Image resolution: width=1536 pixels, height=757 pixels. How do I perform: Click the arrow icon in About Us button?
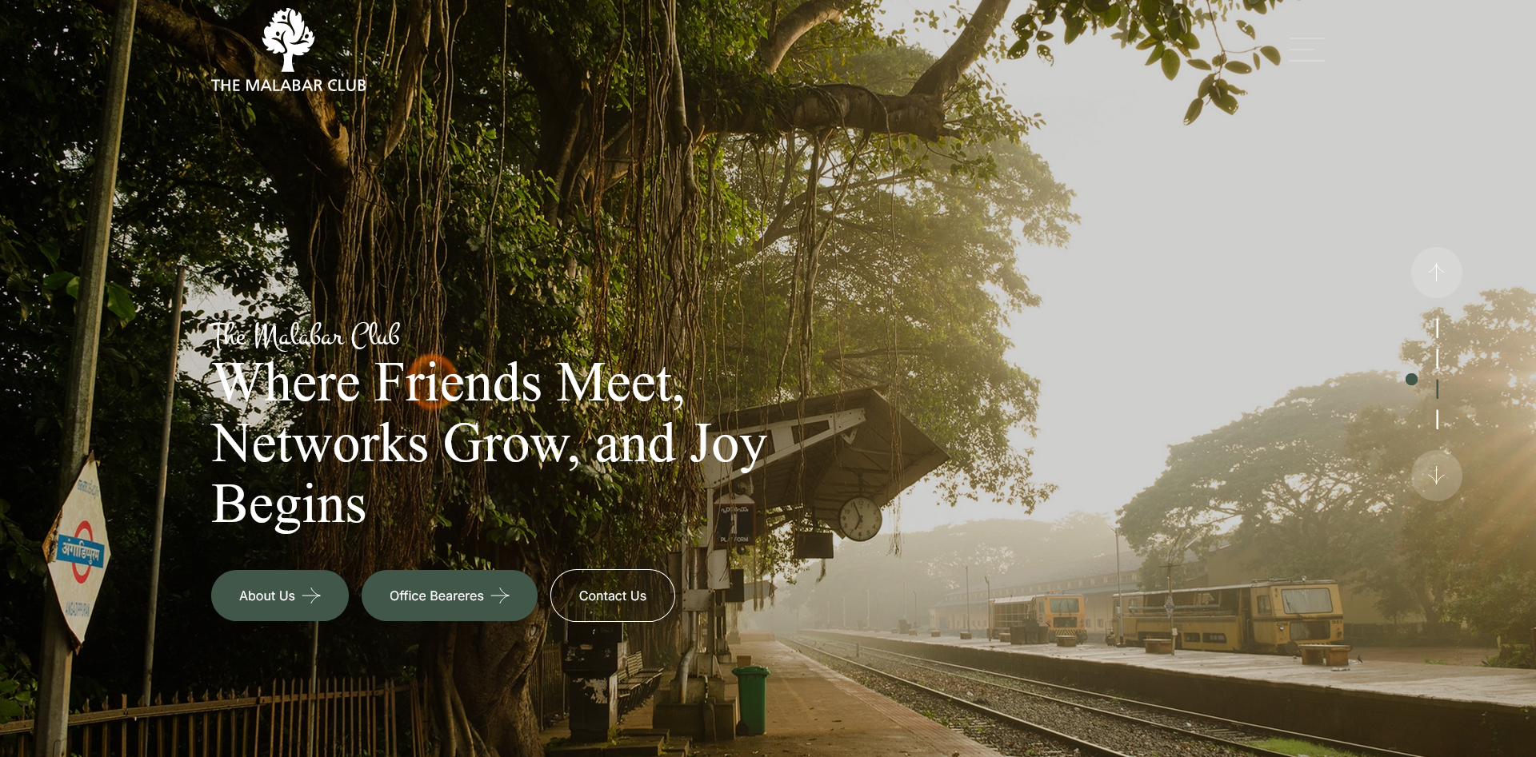tap(311, 596)
